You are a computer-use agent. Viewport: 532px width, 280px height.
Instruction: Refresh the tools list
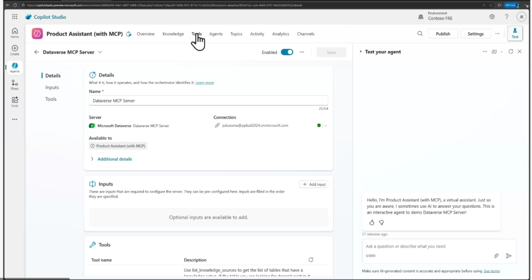pyautogui.click(x=311, y=260)
